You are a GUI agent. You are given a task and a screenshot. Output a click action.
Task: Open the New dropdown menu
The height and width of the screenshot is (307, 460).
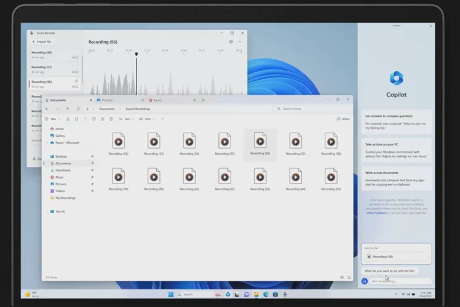pos(53,119)
